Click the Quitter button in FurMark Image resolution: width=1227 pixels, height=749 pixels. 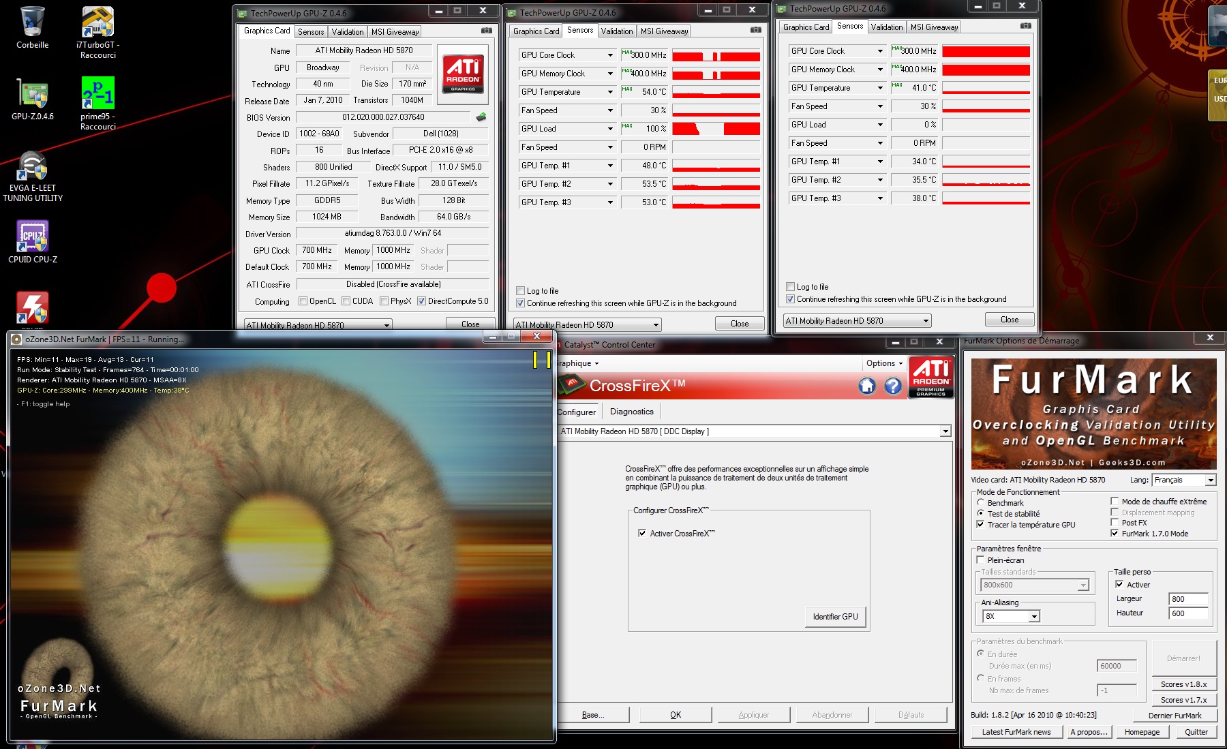(x=1196, y=732)
